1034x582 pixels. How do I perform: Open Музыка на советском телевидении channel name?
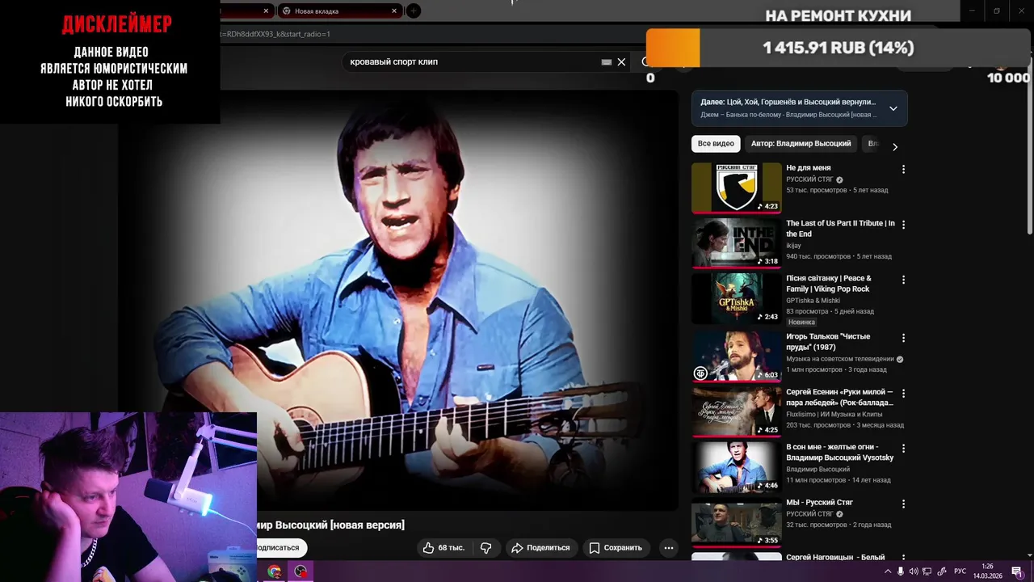tap(840, 359)
